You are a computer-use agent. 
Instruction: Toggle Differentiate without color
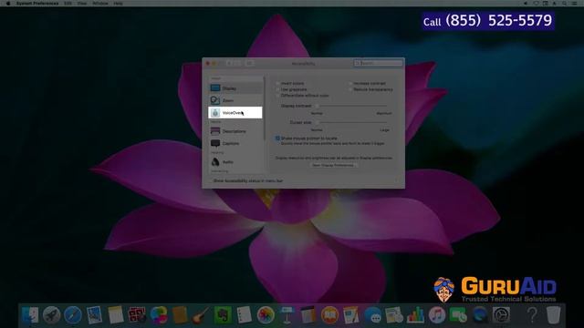coord(277,96)
